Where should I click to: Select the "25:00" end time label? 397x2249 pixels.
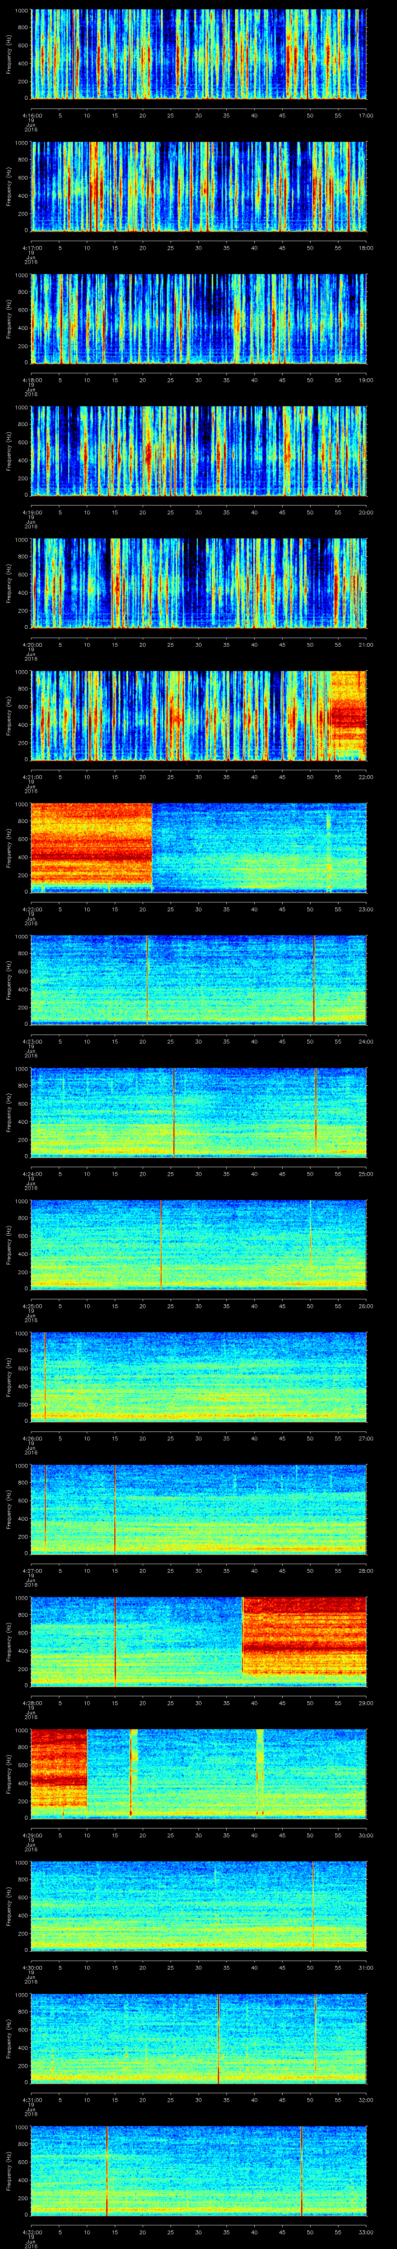tap(366, 1173)
